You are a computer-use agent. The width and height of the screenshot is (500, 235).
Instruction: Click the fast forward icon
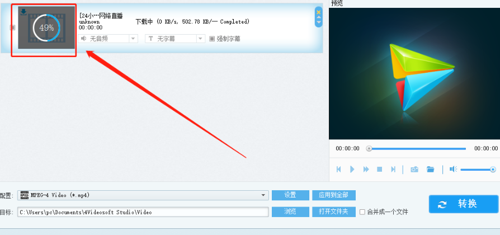(x=366, y=170)
